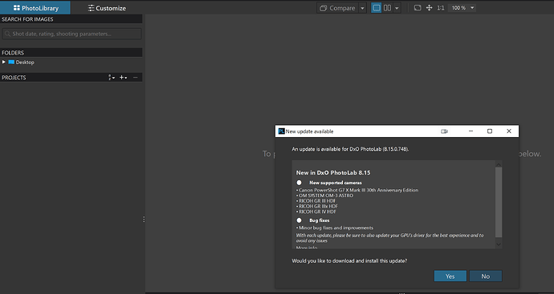Select the move/pan hand tool icon
The image size is (554, 294).
[x=429, y=8]
